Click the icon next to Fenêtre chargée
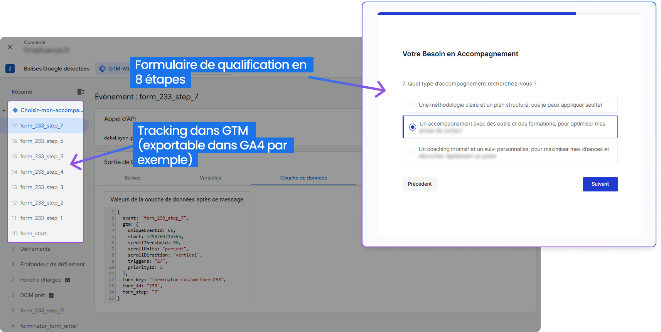The image size is (661, 332). (x=67, y=280)
